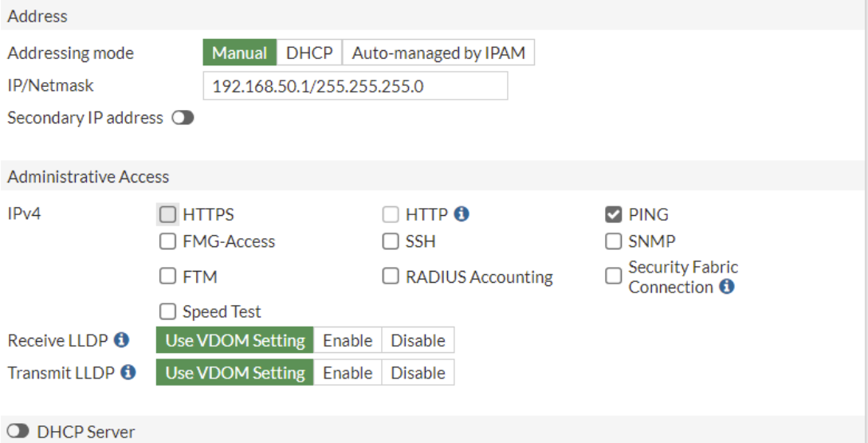The width and height of the screenshot is (868, 443).
Task: Click the IP/Netmask input field
Action: point(355,86)
